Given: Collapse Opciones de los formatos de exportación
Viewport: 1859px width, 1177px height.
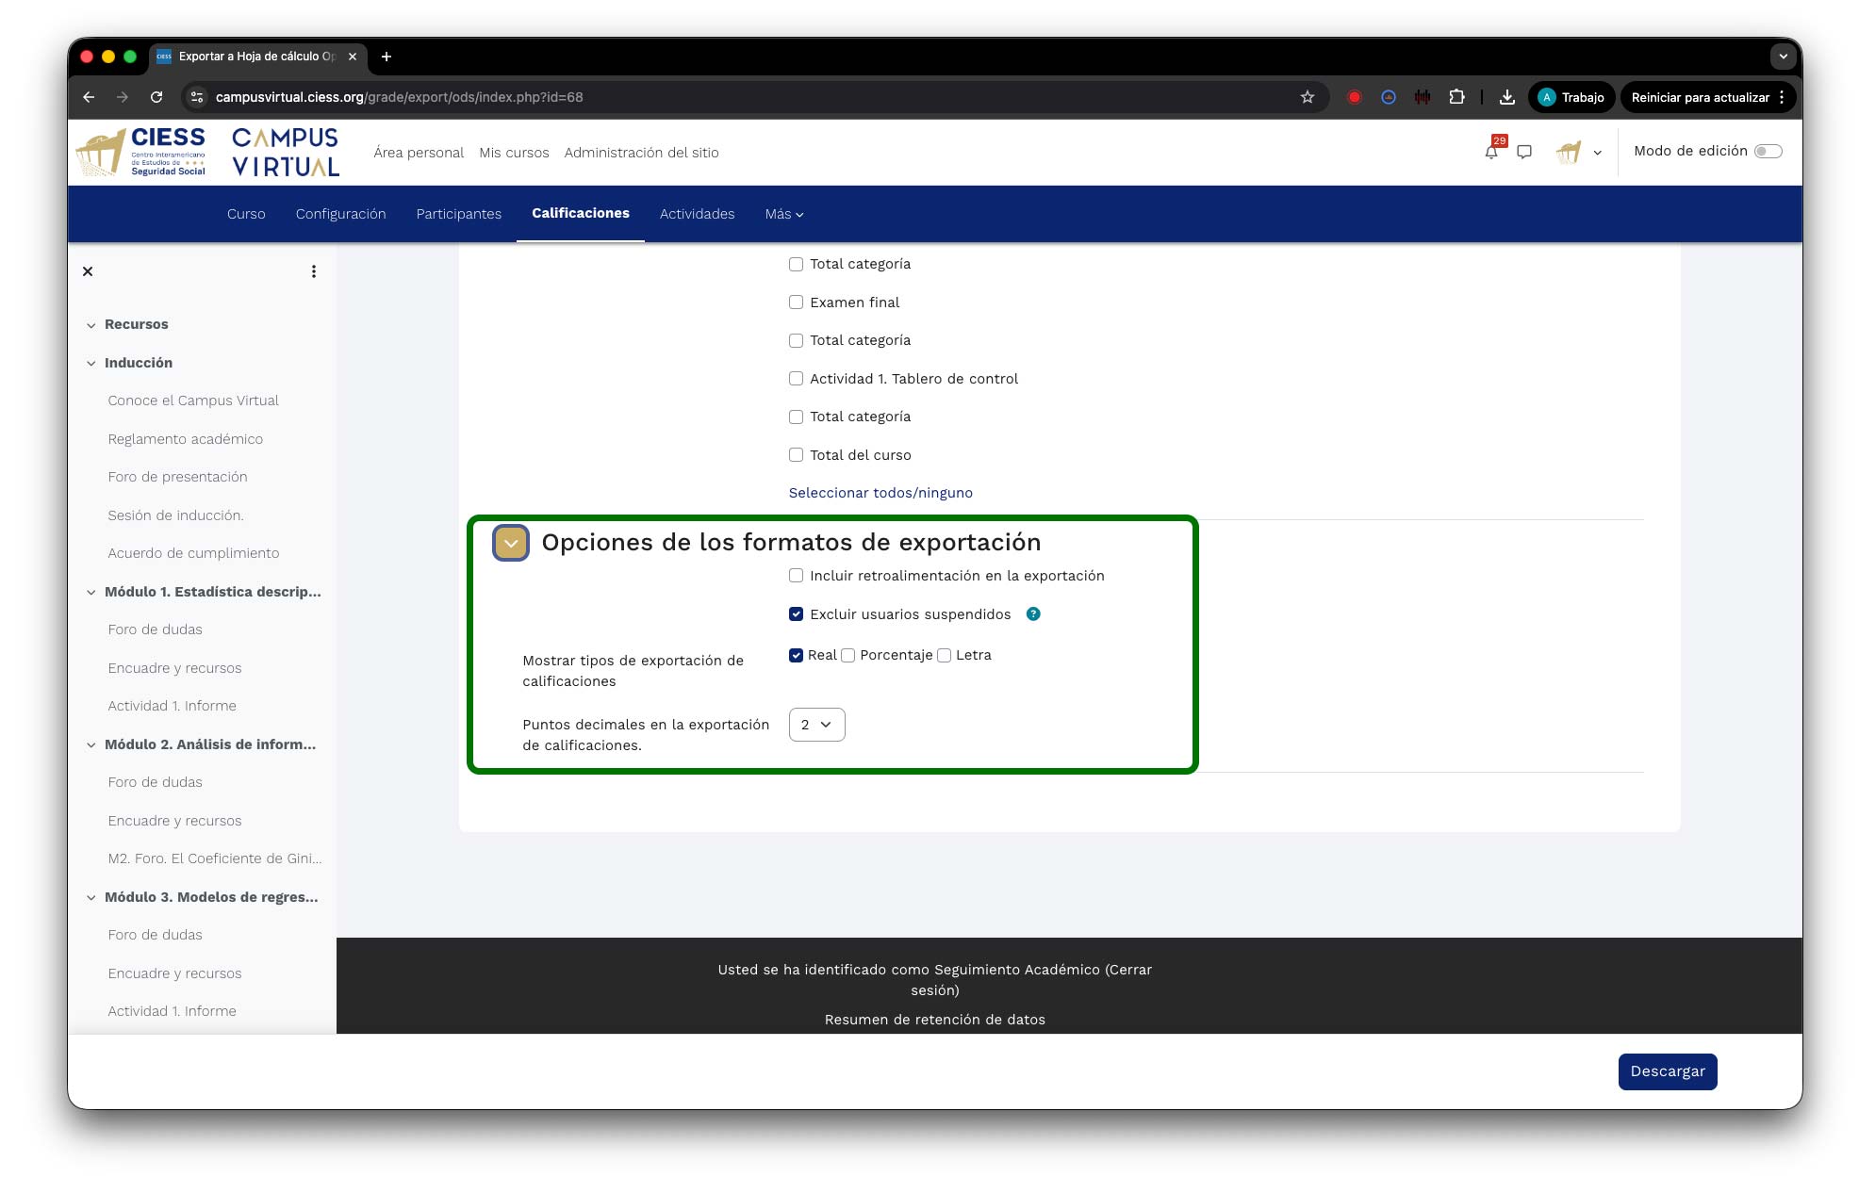Looking at the screenshot, I should (x=511, y=544).
